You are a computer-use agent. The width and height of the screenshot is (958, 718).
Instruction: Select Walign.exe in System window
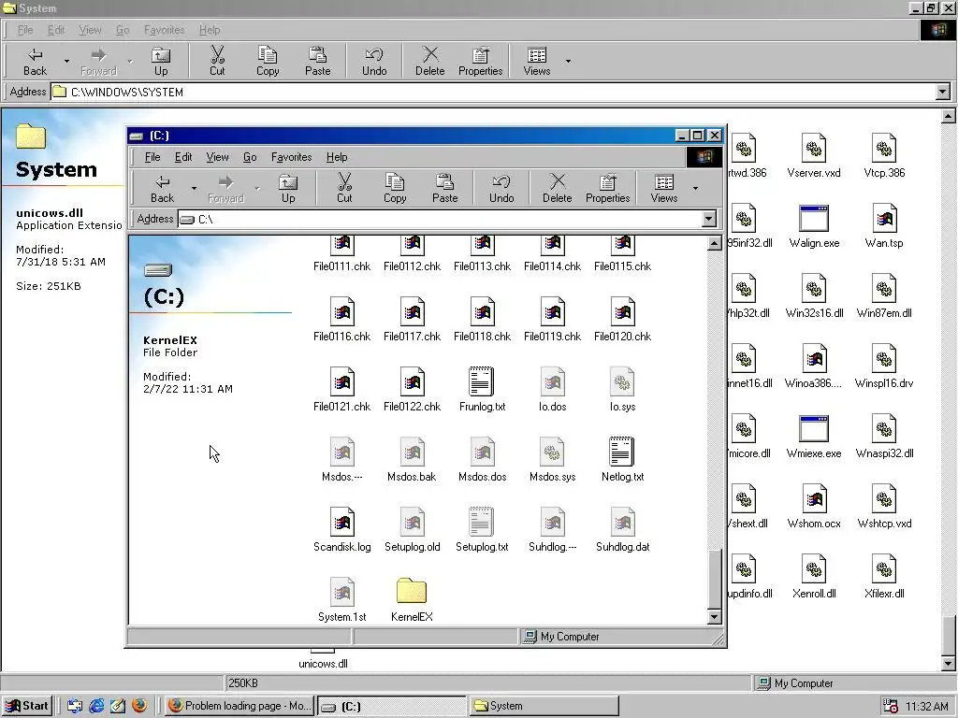pyautogui.click(x=814, y=226)
